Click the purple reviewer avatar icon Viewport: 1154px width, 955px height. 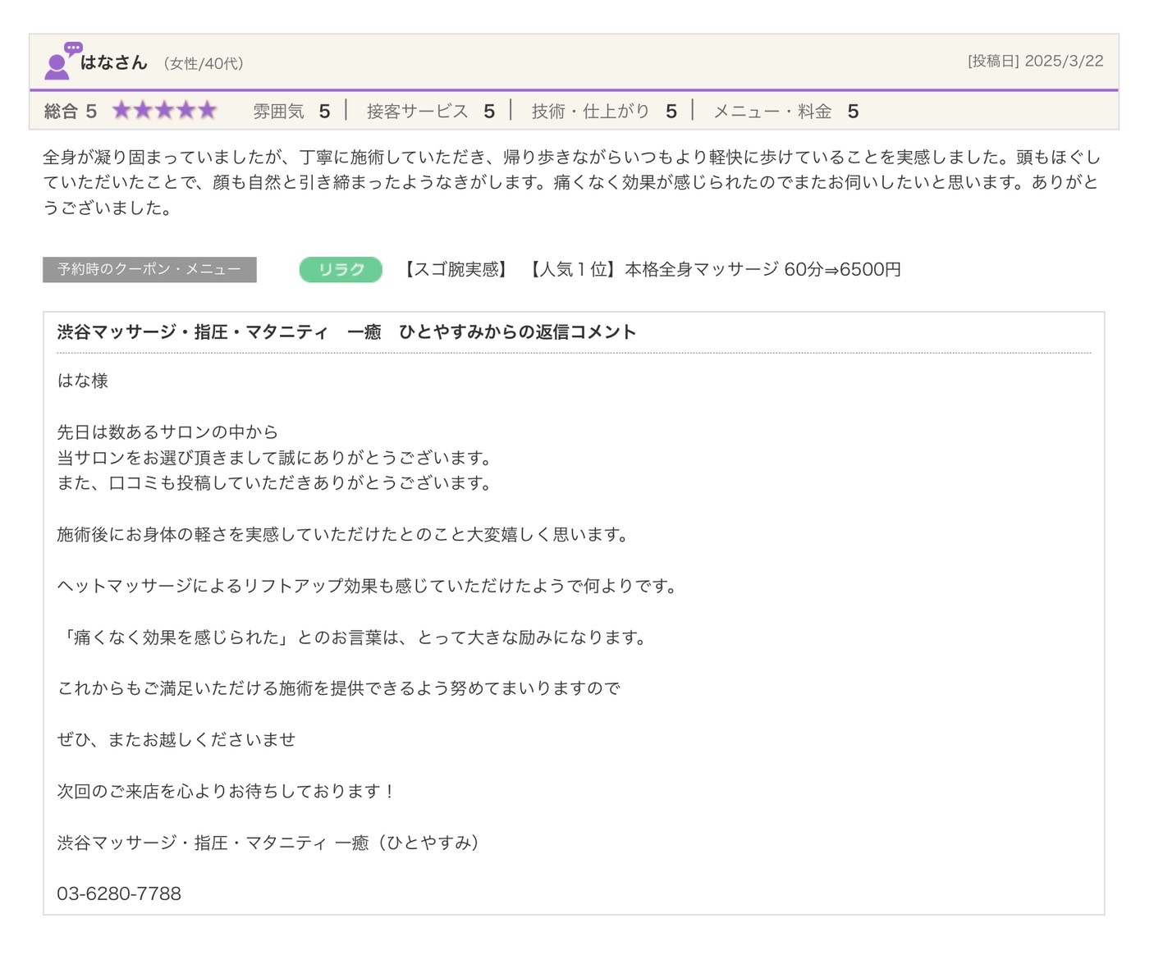click(62, 61)
